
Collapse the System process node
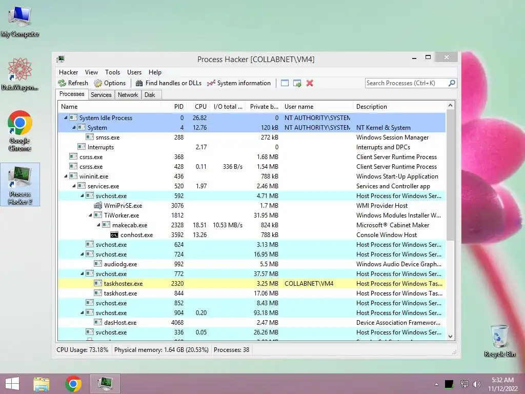pyautogui.click(x=74, y=127)
